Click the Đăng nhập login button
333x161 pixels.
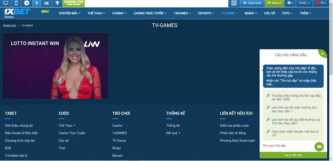click(x=252, y=3)
